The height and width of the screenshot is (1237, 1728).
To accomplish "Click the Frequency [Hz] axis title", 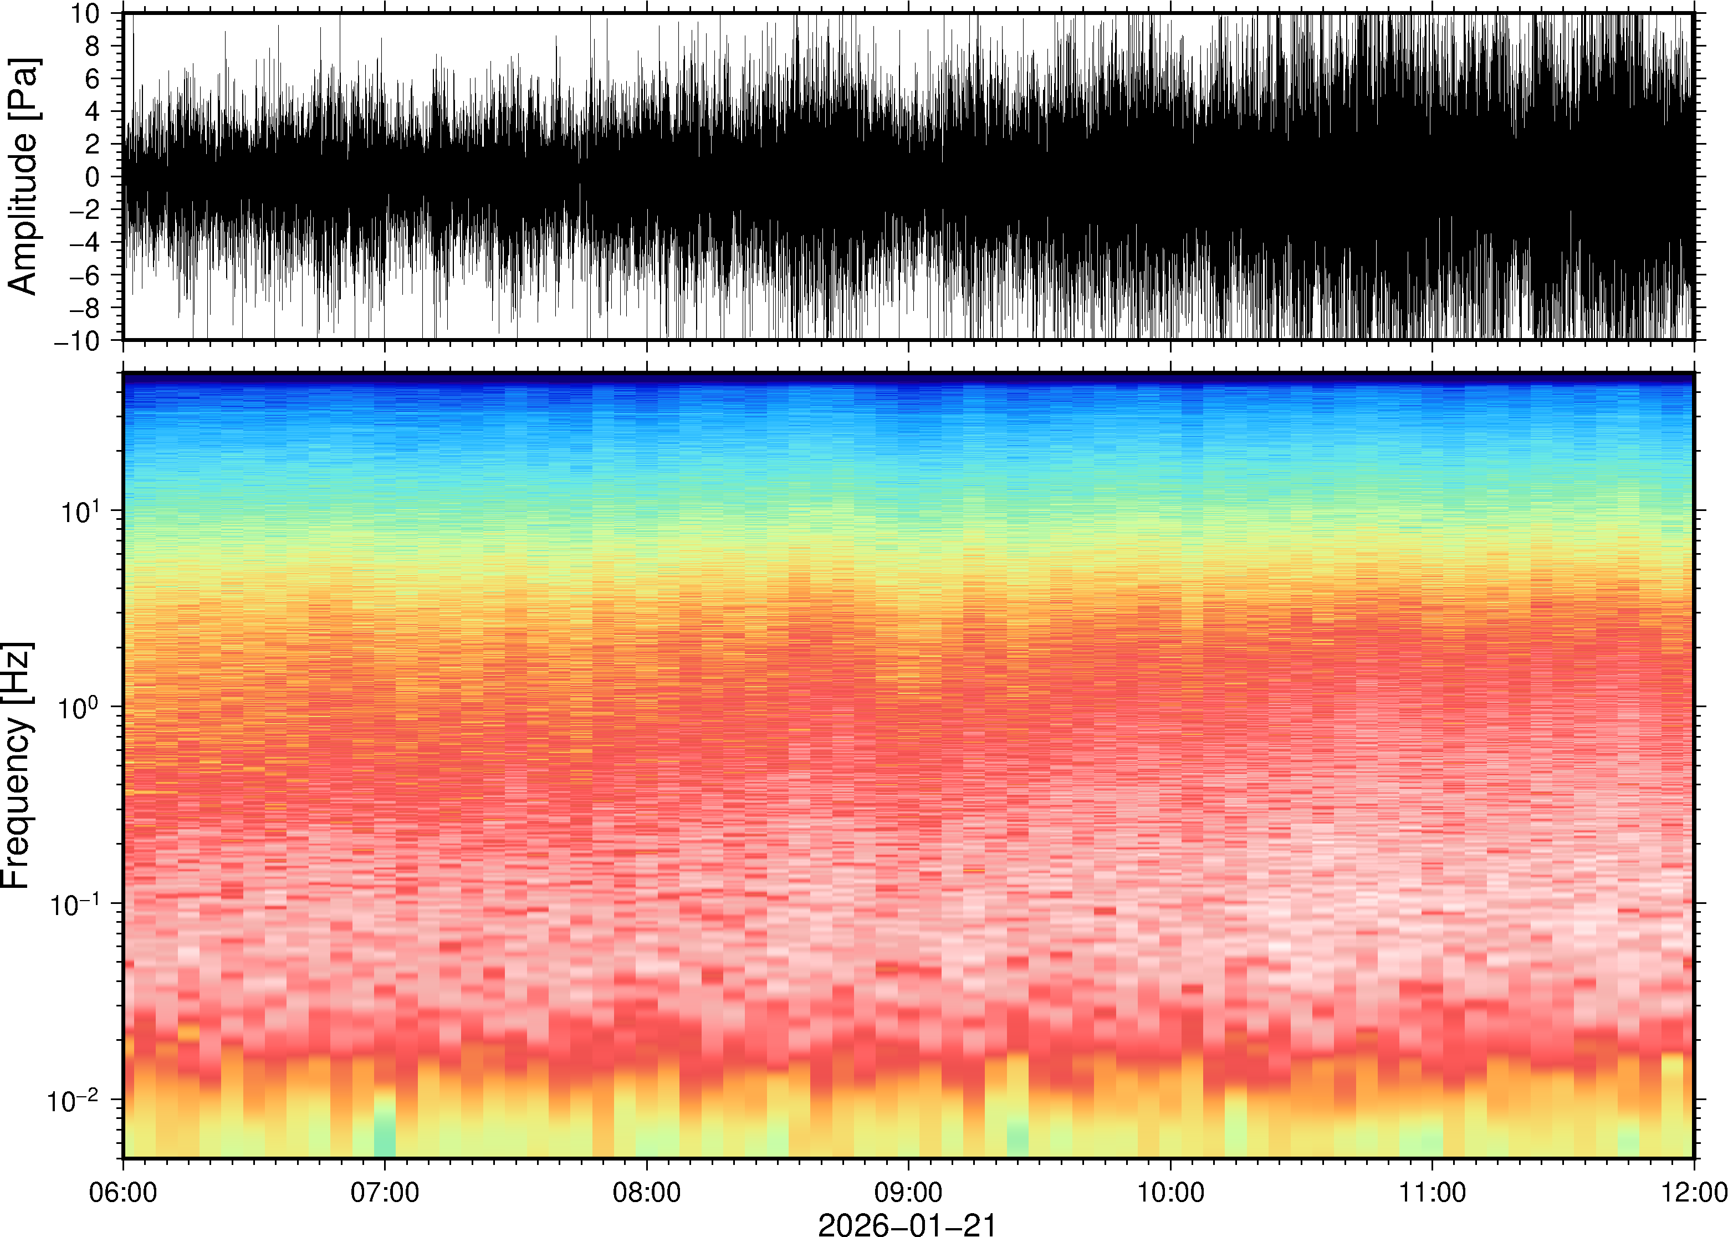I will click(x=17, y=765).
